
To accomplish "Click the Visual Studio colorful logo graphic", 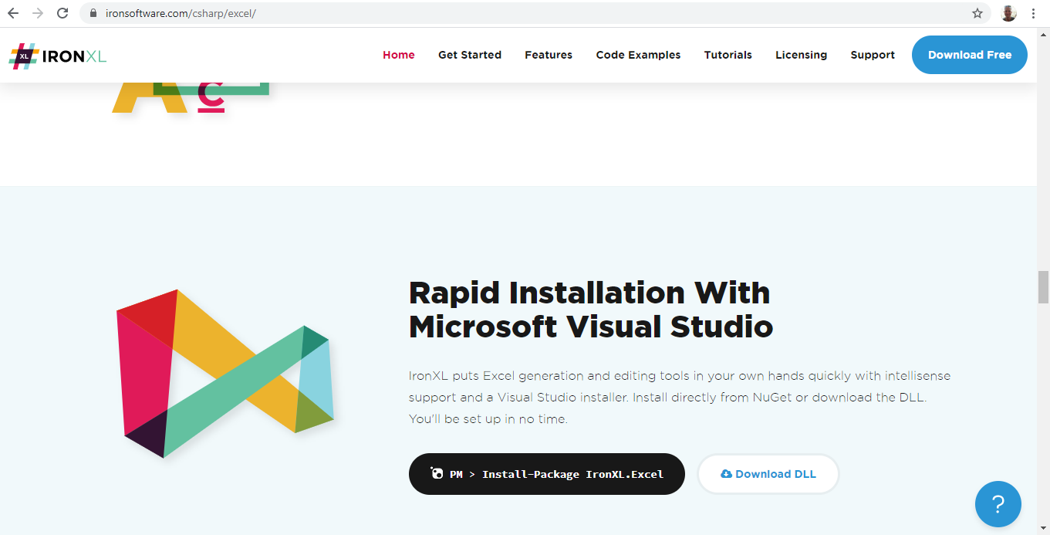I will click(225, 374).
